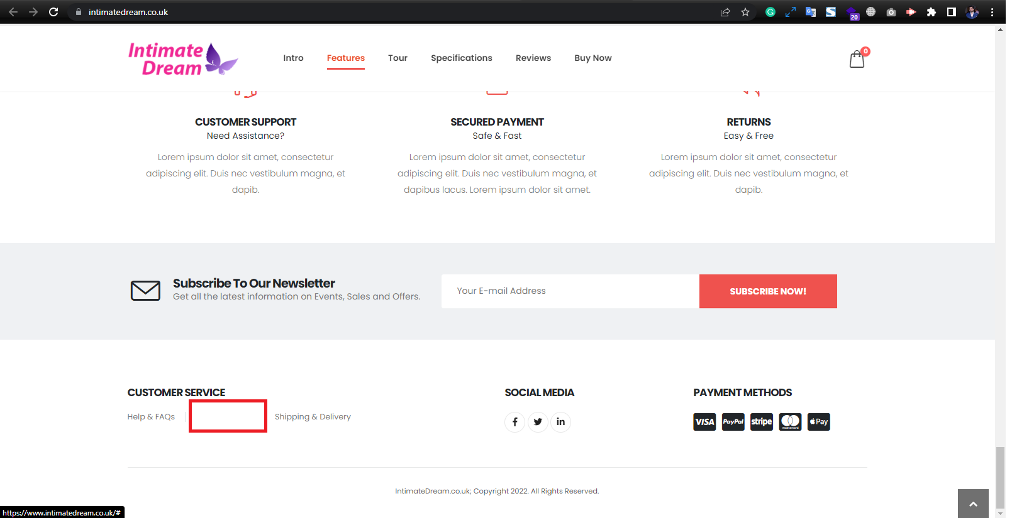
Task: Open the Twitter social media icon
Action: click(x=538, y=422)
